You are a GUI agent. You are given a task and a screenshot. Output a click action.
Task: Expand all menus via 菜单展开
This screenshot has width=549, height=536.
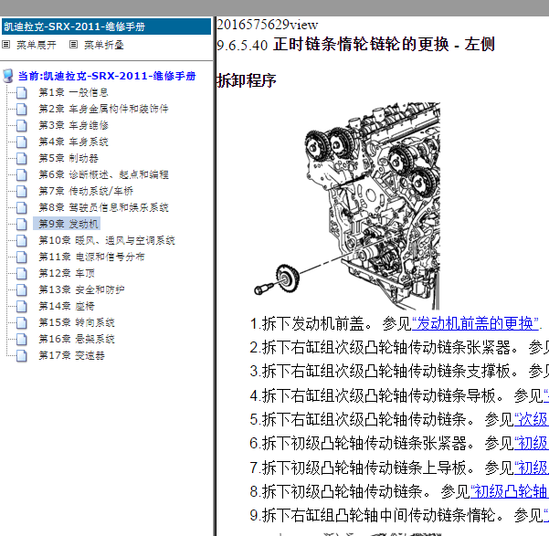37,45
